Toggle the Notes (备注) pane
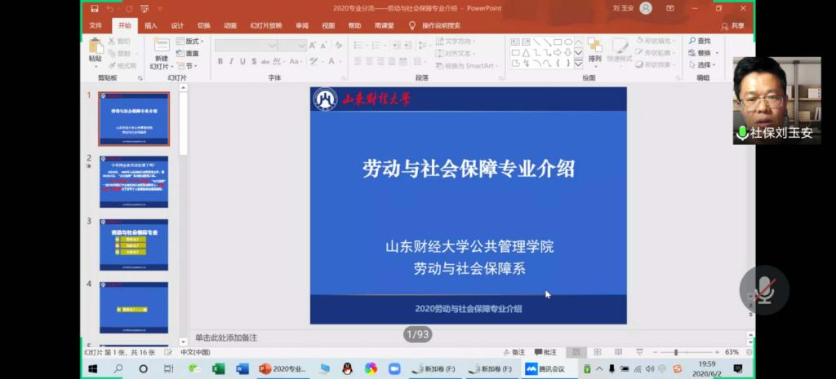 (514, 352)
